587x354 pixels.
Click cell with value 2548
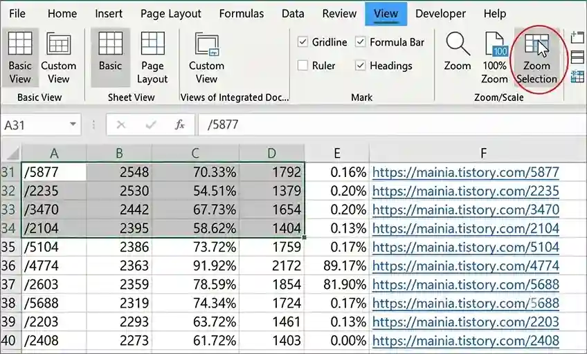click(x=119, y=172)
